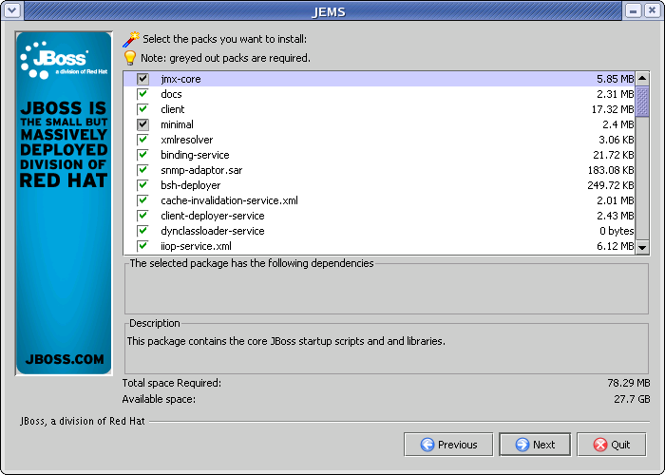Click the 17.32 MB size value
The height and width of the screenshot is (475, 665).
pyautogui.click(x=613, y=109)
